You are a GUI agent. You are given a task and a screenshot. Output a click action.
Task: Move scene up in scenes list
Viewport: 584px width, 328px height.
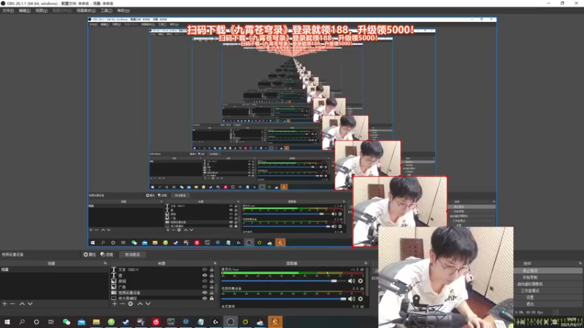coord(22,304)
